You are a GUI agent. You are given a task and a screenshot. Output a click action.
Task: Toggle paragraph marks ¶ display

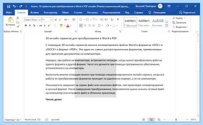(118, 20)
